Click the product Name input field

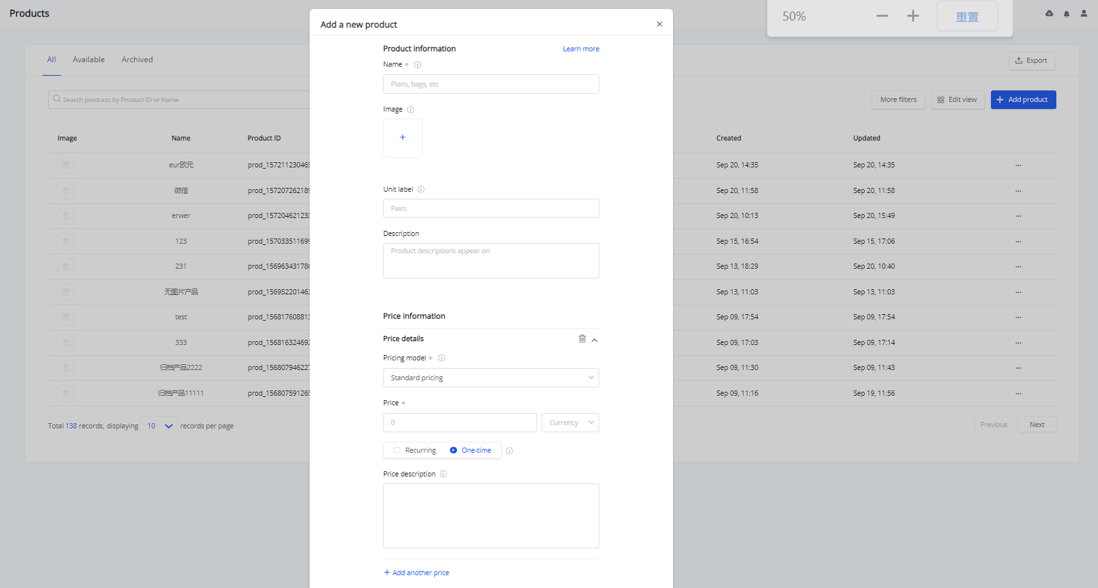491,84
